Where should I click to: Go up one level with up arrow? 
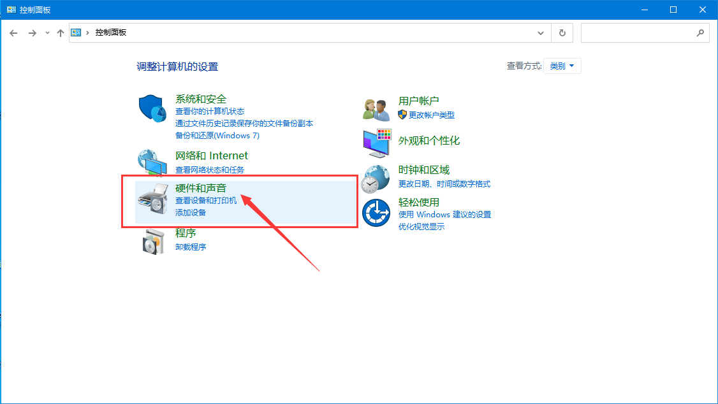pyautogui.click(x=61, y=32)
